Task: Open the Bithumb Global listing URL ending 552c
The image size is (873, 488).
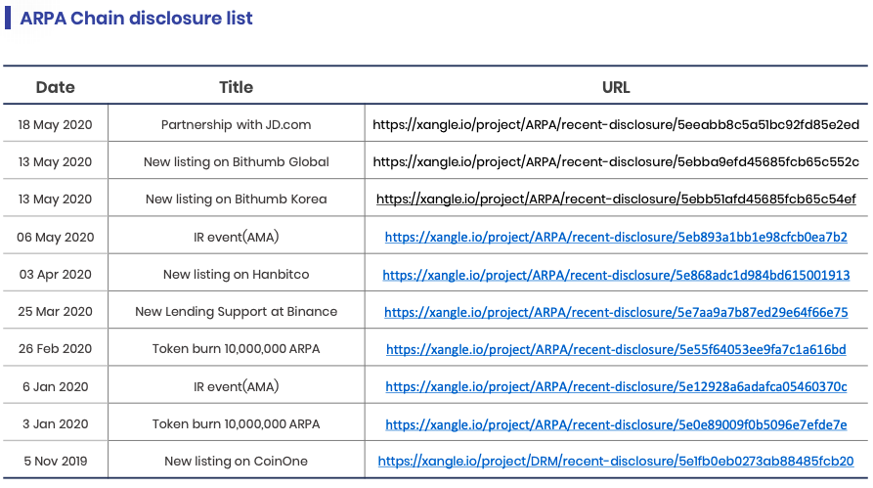Action: point(616,162)
